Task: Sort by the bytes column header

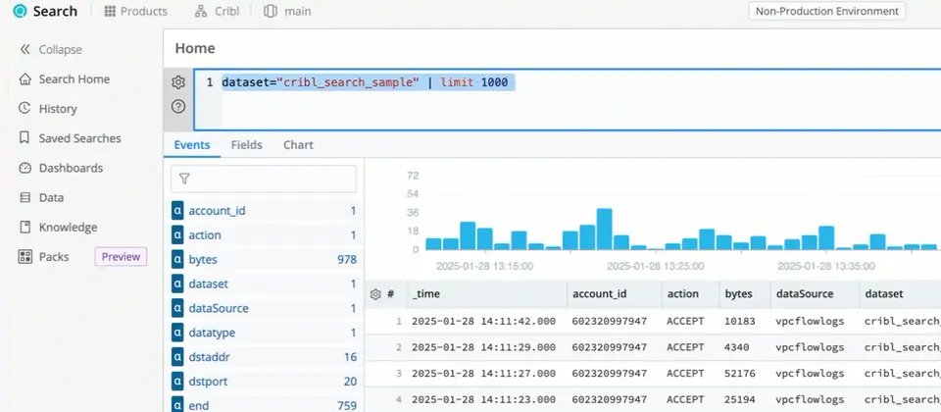Action: coord(745,294)
